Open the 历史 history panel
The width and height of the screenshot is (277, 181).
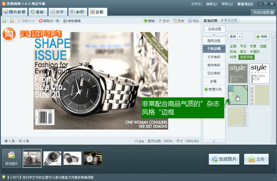tap(178, 21)
